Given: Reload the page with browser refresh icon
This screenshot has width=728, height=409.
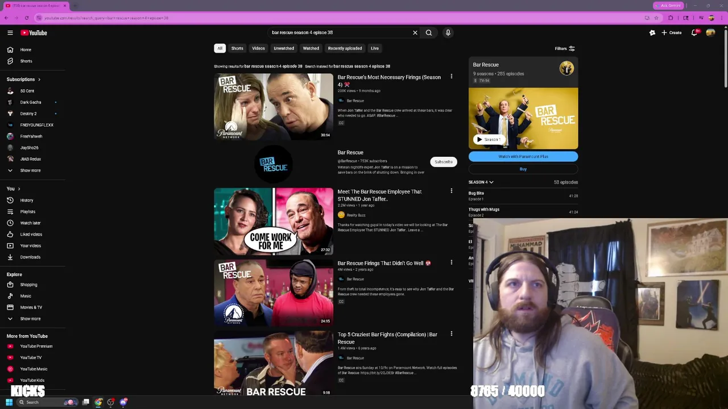Looking at the screenshot, I should 26,18.
